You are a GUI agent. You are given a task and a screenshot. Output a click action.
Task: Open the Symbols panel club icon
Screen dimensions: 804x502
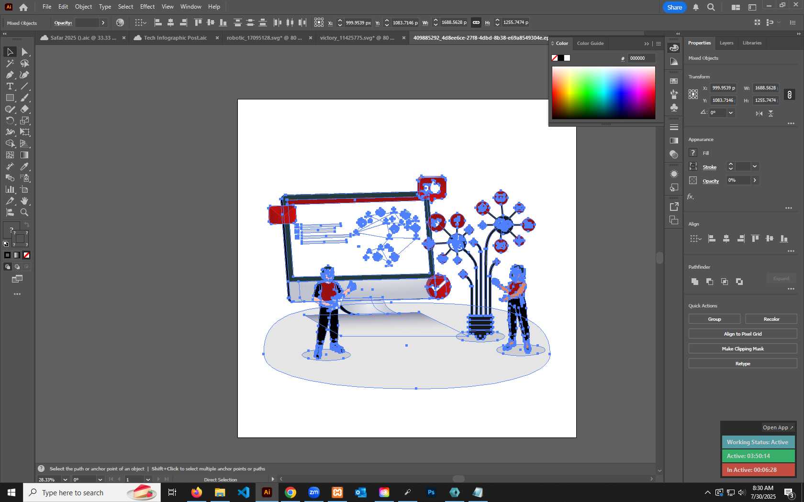674,108
